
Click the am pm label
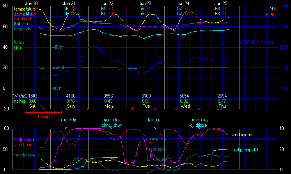tap(272, 14)
